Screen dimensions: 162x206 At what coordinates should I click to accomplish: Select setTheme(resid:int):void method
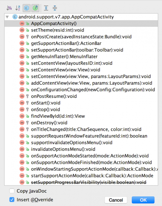click(x=81, y=30)
